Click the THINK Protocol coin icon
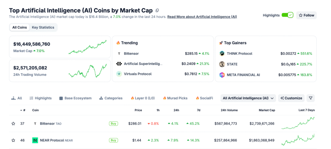The width and height of the screenshot is (331, 149). [222, 54]
